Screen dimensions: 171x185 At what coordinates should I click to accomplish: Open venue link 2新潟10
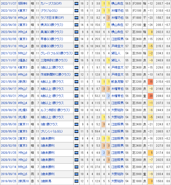coord(23,181)
